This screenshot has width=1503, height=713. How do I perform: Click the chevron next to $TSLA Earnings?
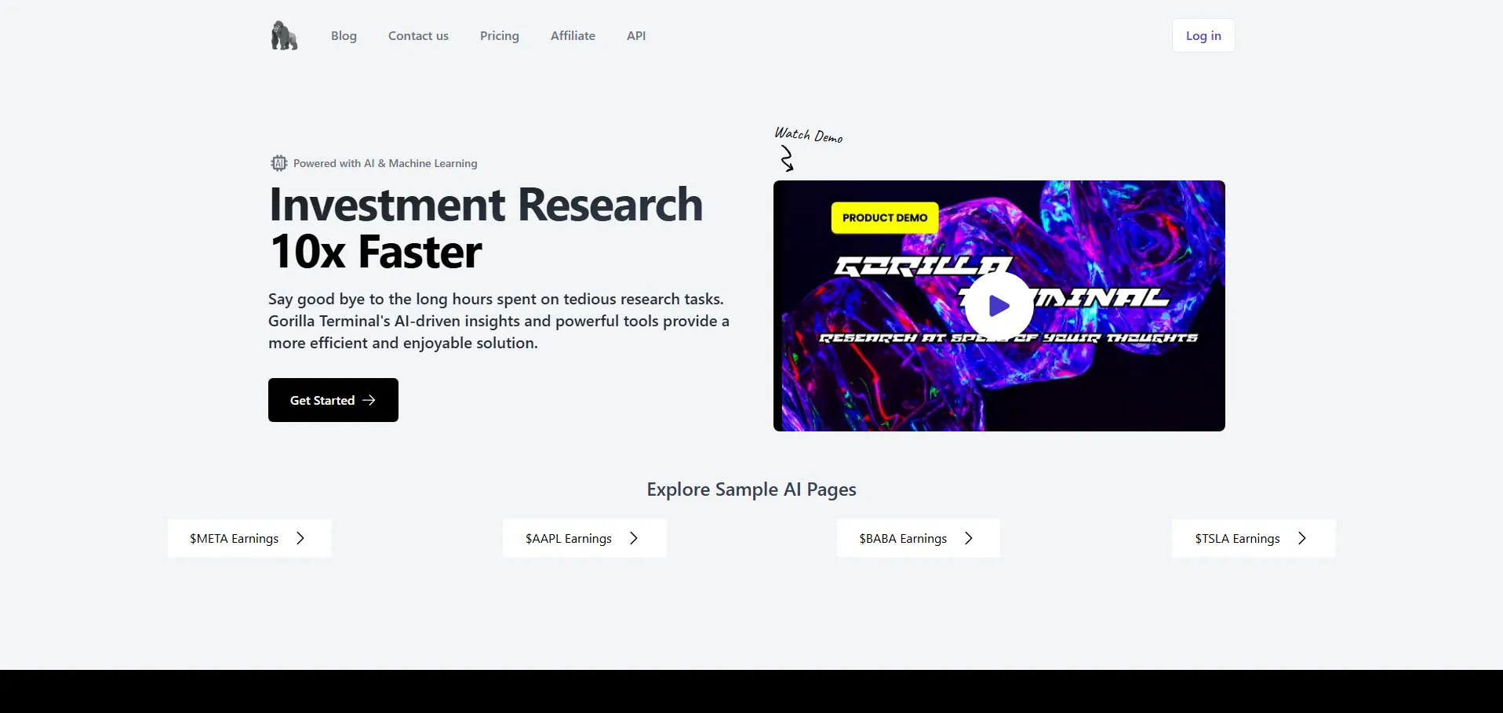coord(1302,538)
